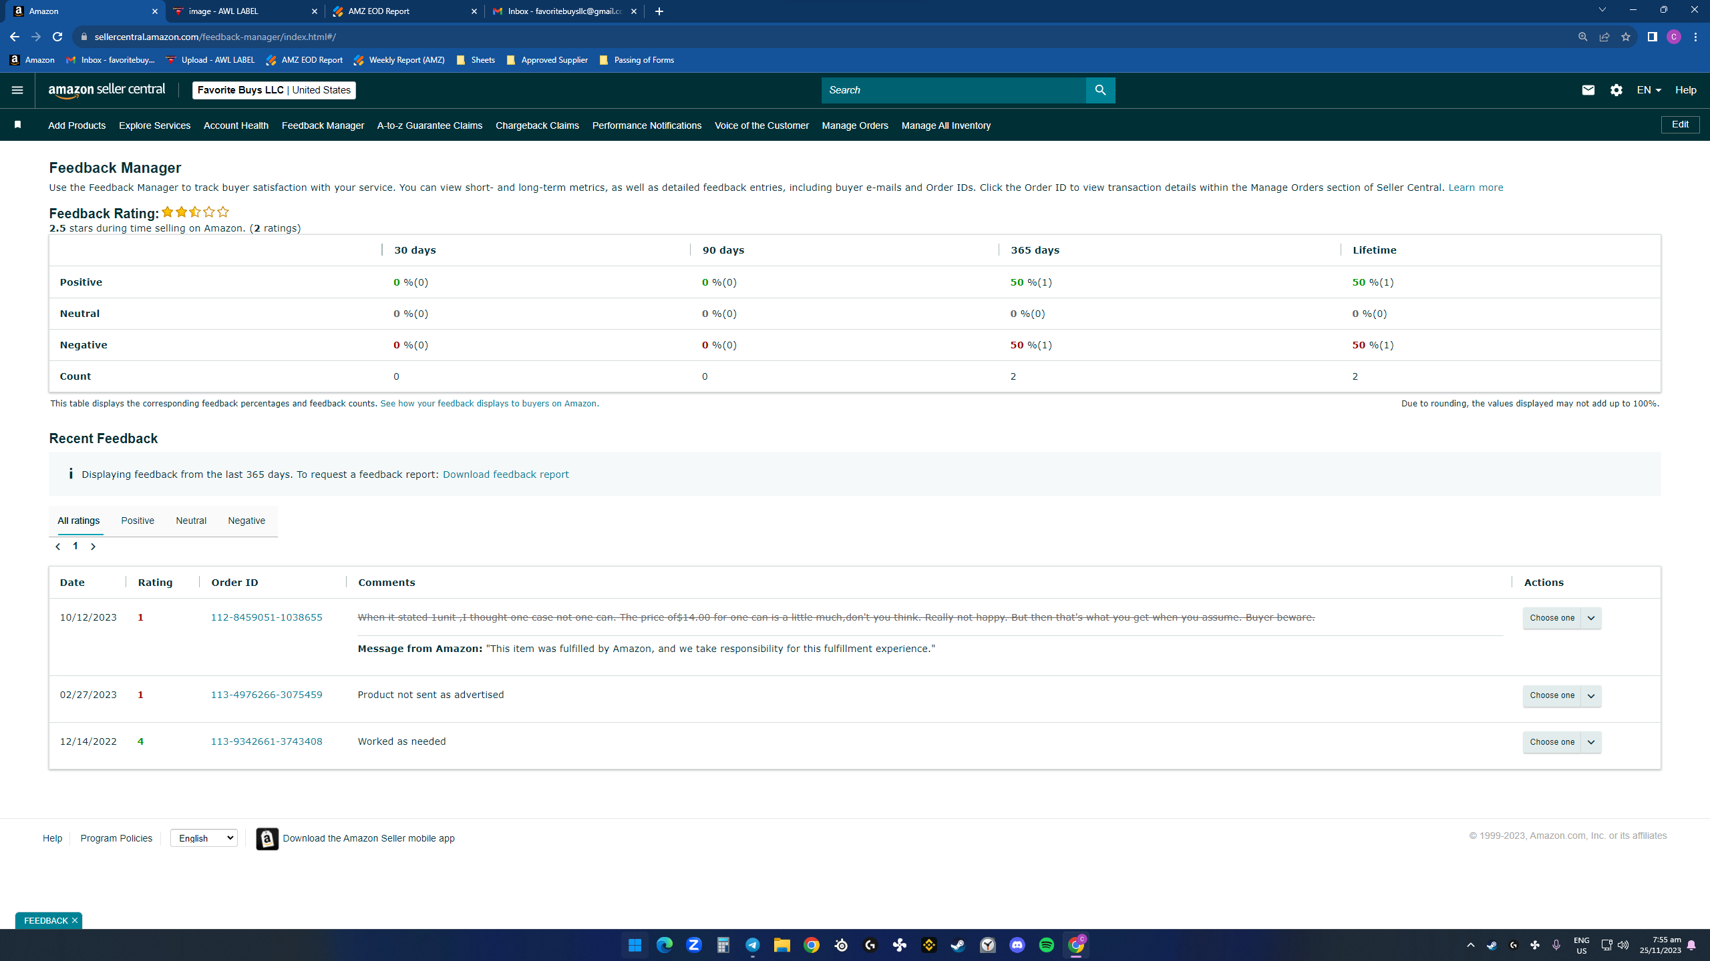Switch to the Positive feedback tab
This screenshot has width=1710, height=961.
138,521
